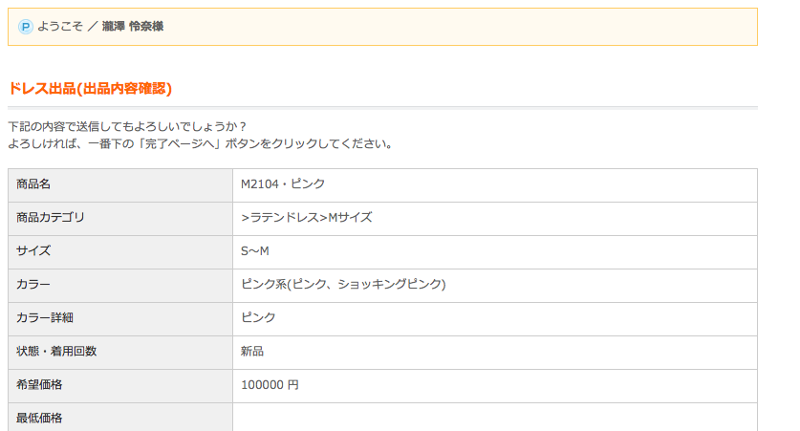Select the 商品名 label cell

pos(120,185)
